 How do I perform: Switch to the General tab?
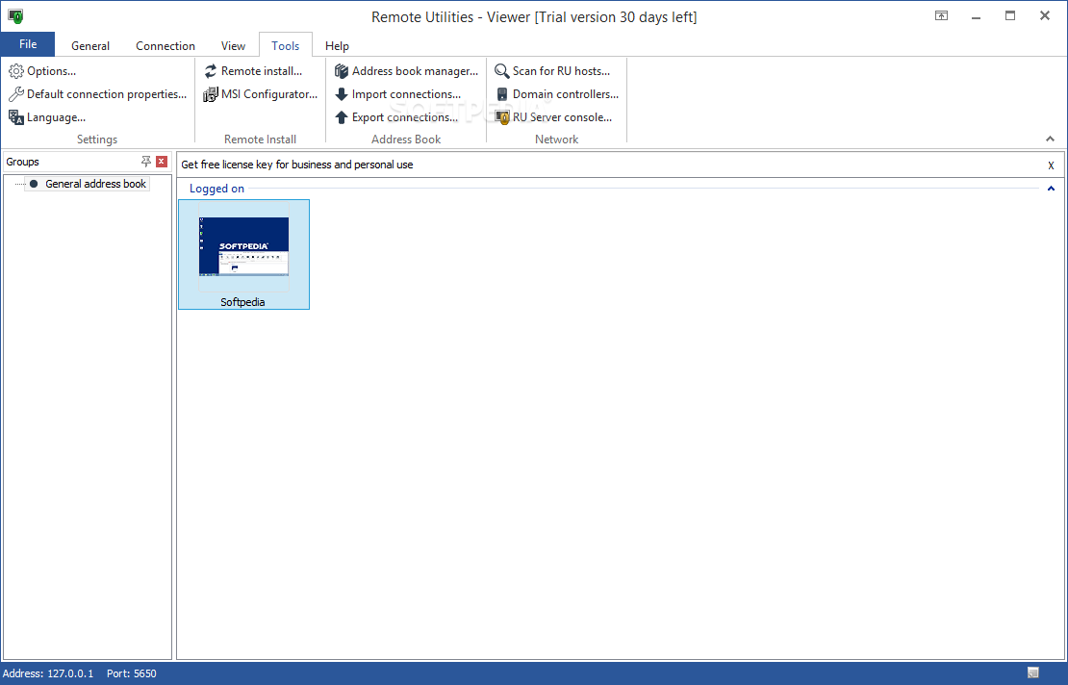[89, 45]
